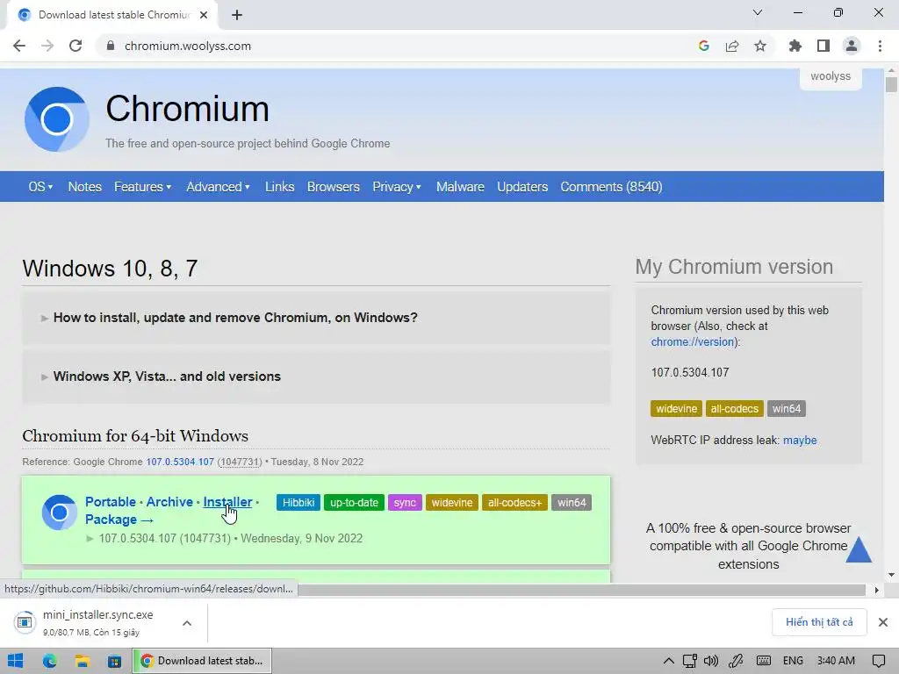Click the Chromium icon beside Portable link
Viewport: 899px width, 674px height.
[59, 513]
